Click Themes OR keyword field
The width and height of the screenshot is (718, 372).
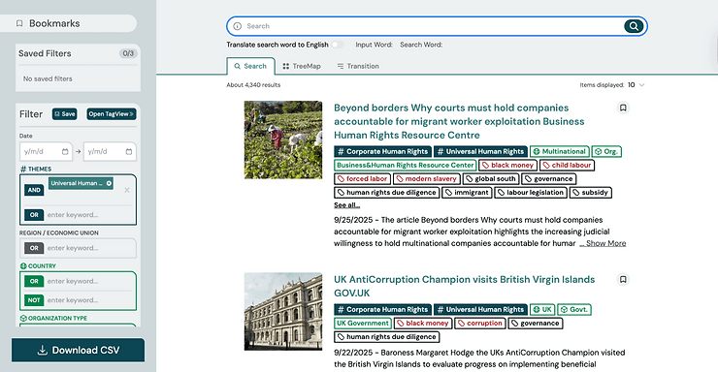pyautogui.click(x=89, y=215)
